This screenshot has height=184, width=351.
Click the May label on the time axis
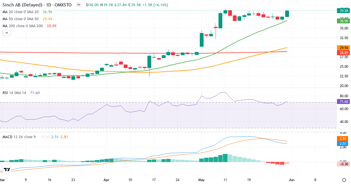(x=201, y=180)
